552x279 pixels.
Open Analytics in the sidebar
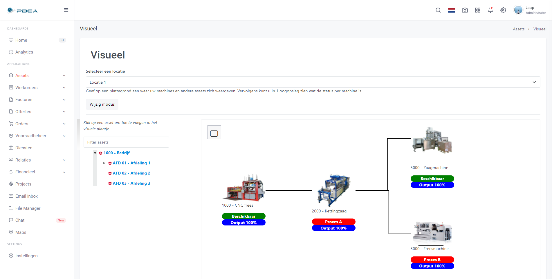point(24,52)
